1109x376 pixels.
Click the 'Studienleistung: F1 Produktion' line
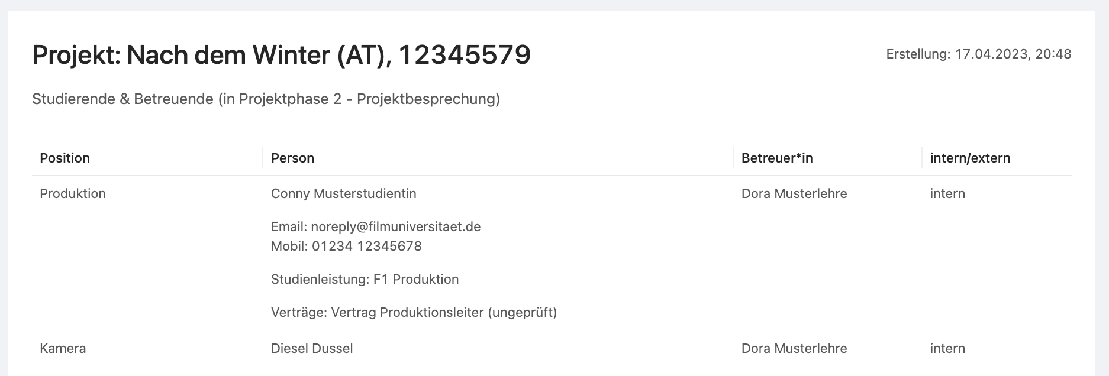(365, 279)
